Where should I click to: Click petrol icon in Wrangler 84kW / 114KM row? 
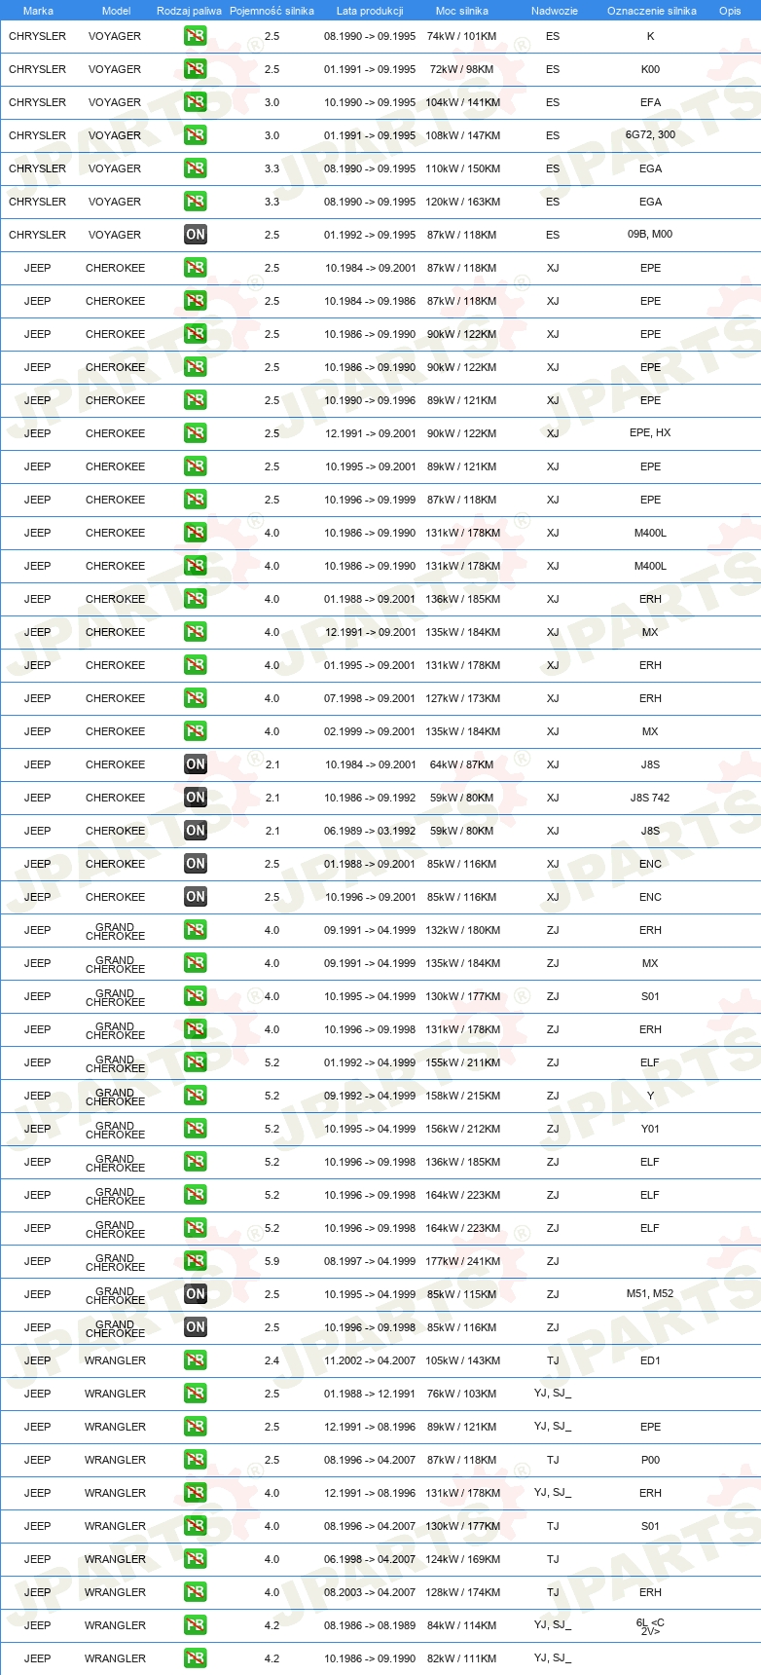196,1625
